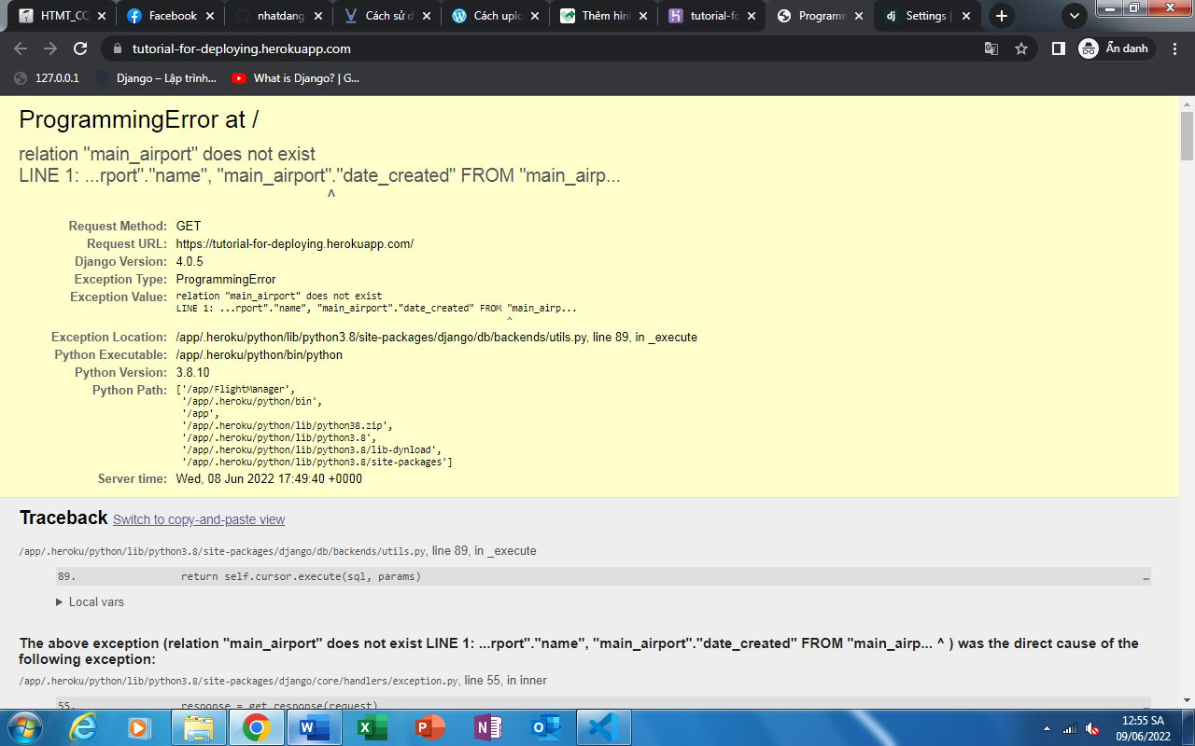
Task: Close the ProgrammingError tab
Action: 858,16
